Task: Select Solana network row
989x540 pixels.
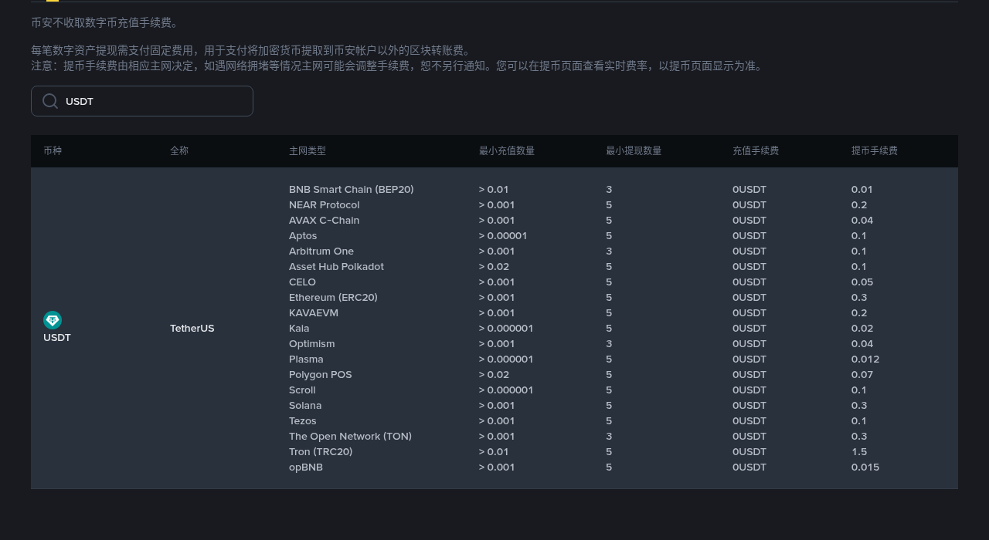Action: click(x=305, y=406)
